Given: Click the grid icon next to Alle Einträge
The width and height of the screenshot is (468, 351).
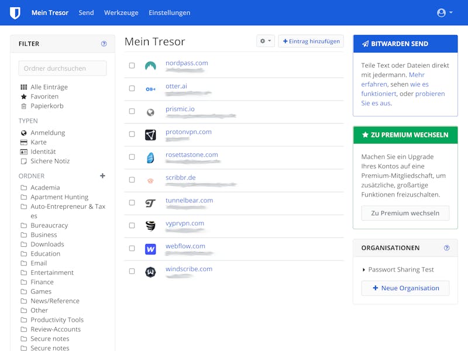Looking at the screenshot, I should pos(23,87).
